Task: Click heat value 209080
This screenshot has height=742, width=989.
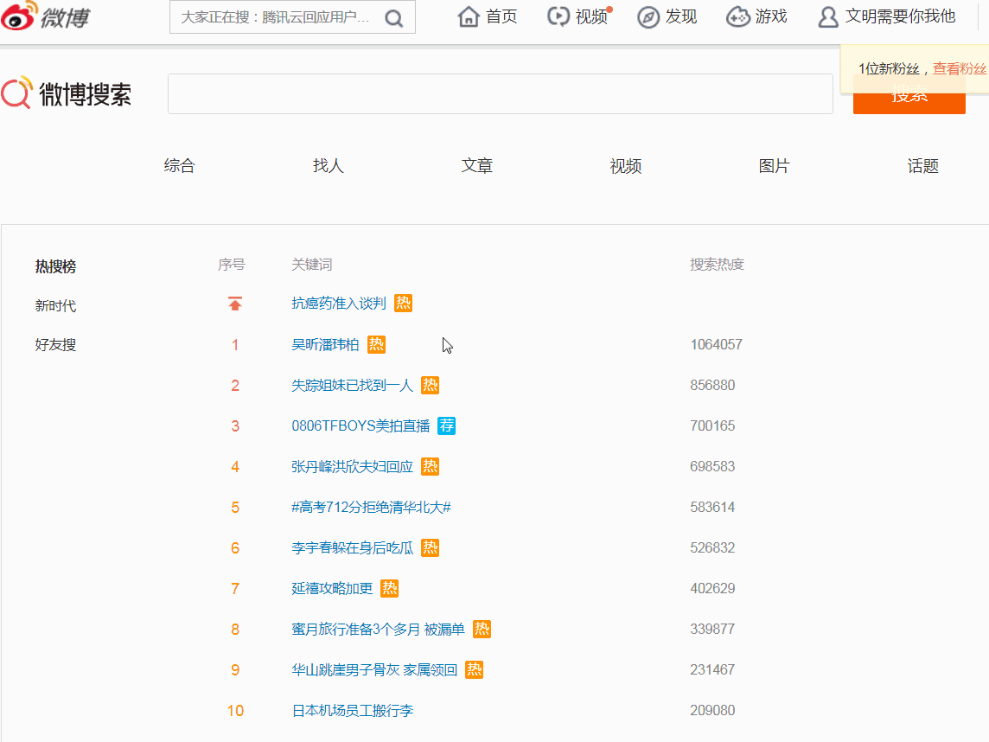Action: click(712, 711)
